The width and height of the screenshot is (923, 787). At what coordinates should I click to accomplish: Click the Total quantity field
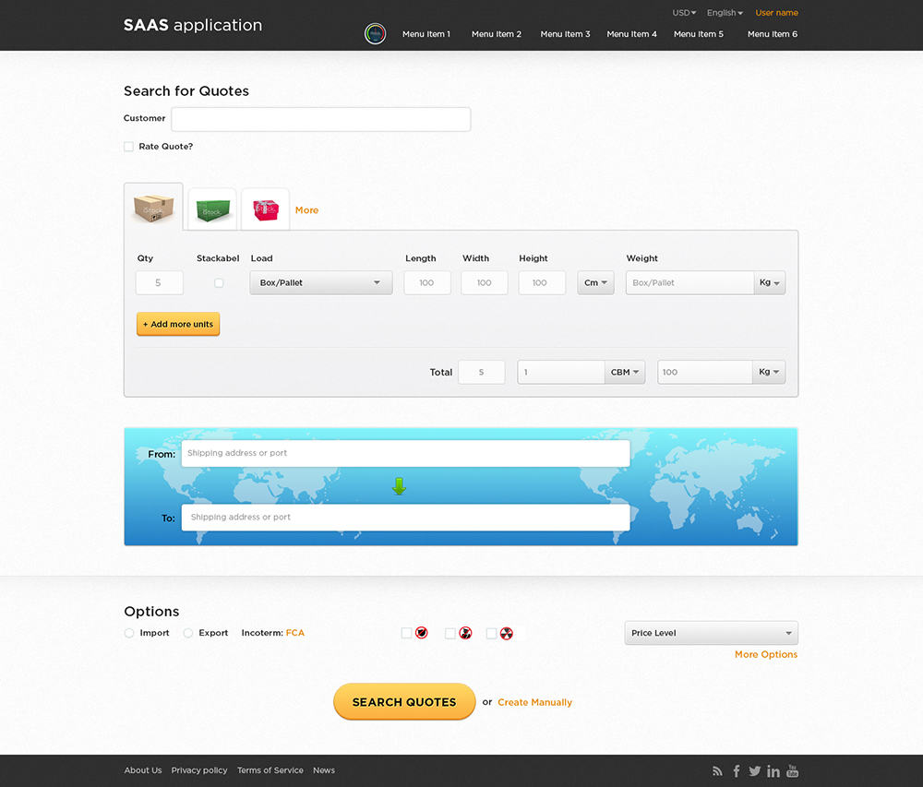(x=482, y=373)
